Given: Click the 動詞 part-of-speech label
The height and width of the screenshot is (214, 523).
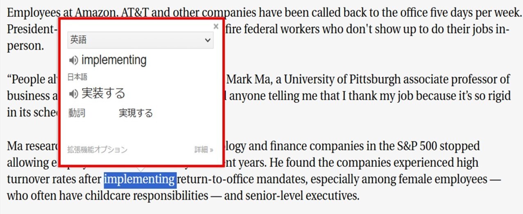Looking at the screenshot, I should (x=77, y=113).
